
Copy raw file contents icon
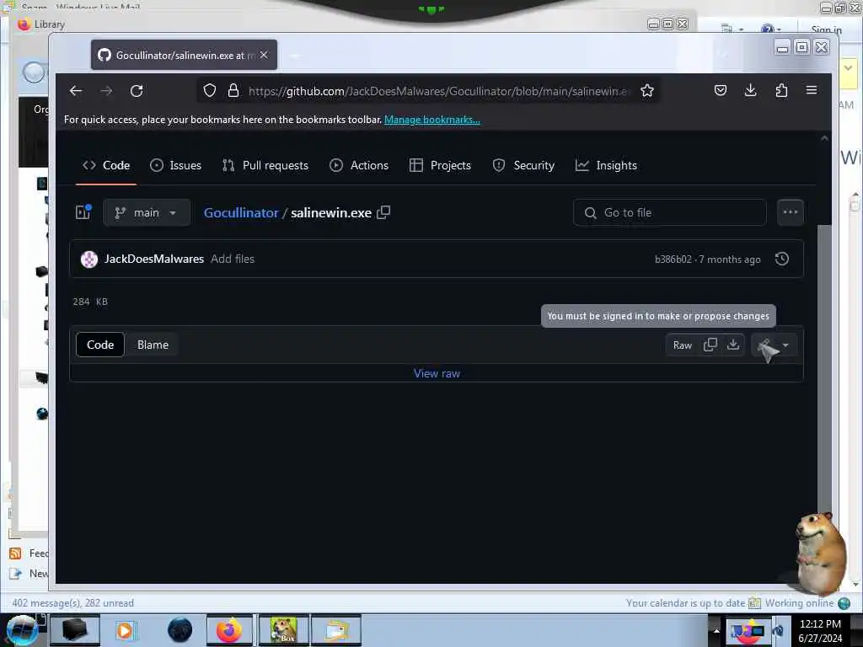click(710, 345)
